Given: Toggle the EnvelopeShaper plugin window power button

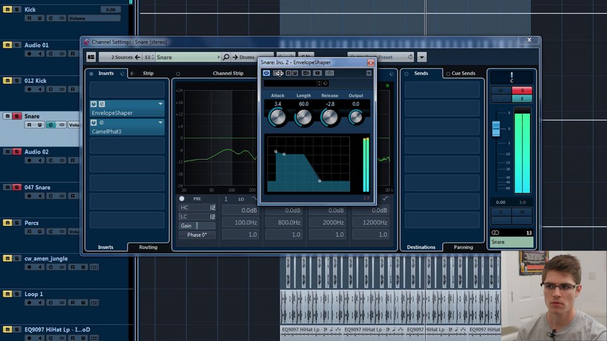Looking at the screenshot, I should pos(266,73).
